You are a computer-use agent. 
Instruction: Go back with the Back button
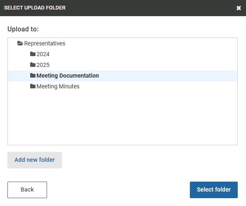[27, 190]
